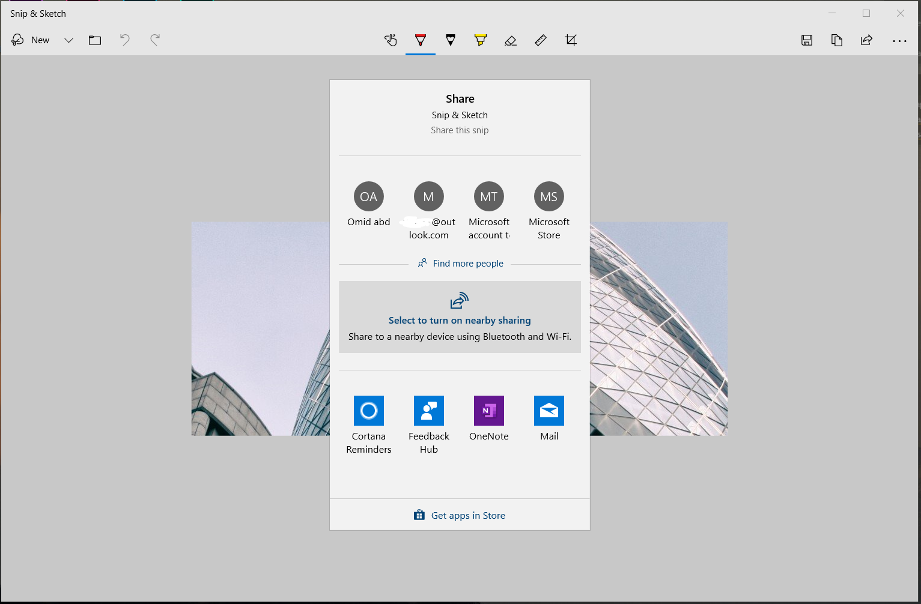Click the Share icon in the toolbar
The image size is (921, 604).
[866, 40]
